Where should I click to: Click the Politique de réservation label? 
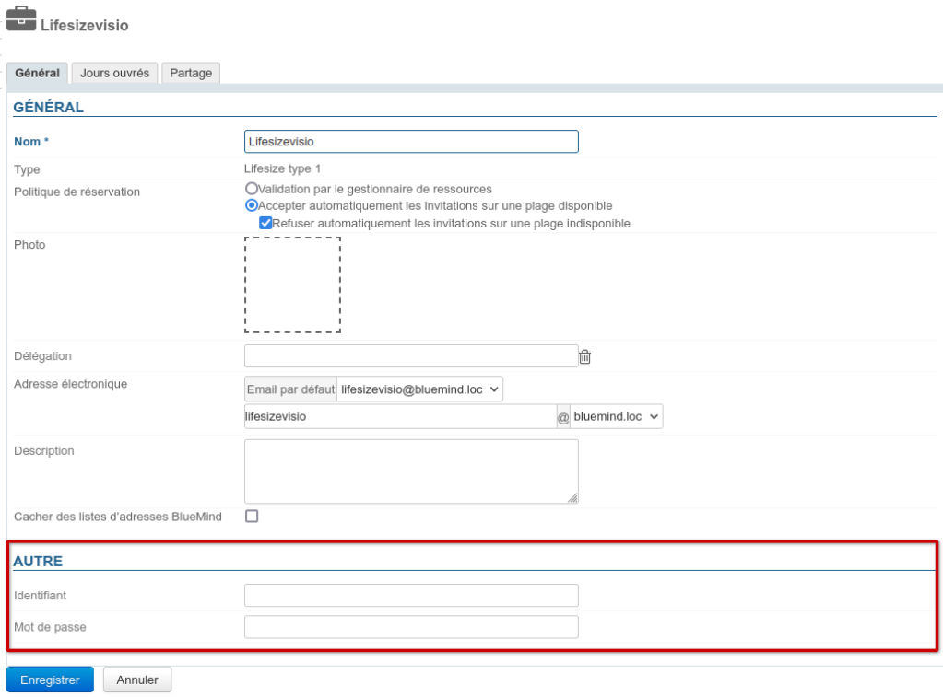[x=77, y=192]
